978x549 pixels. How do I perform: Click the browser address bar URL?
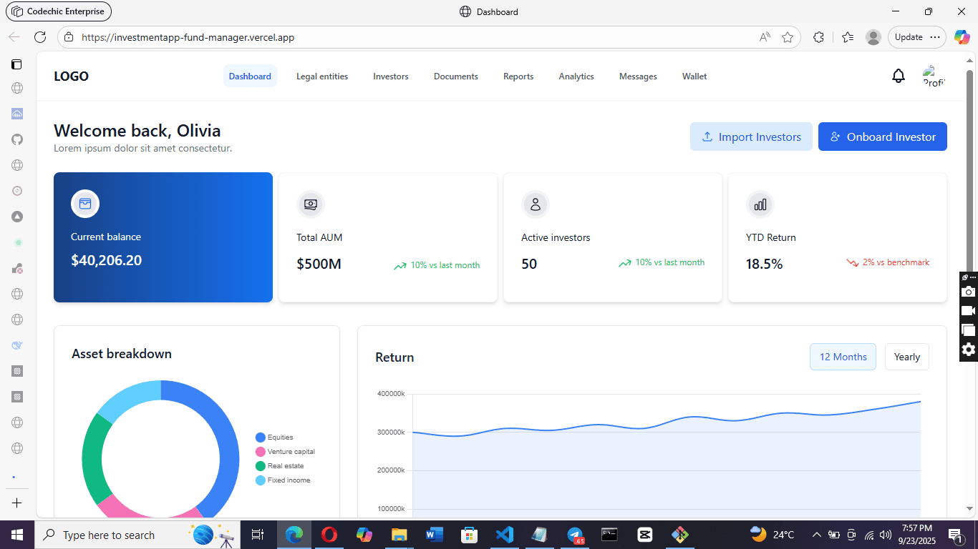(188, 37)
